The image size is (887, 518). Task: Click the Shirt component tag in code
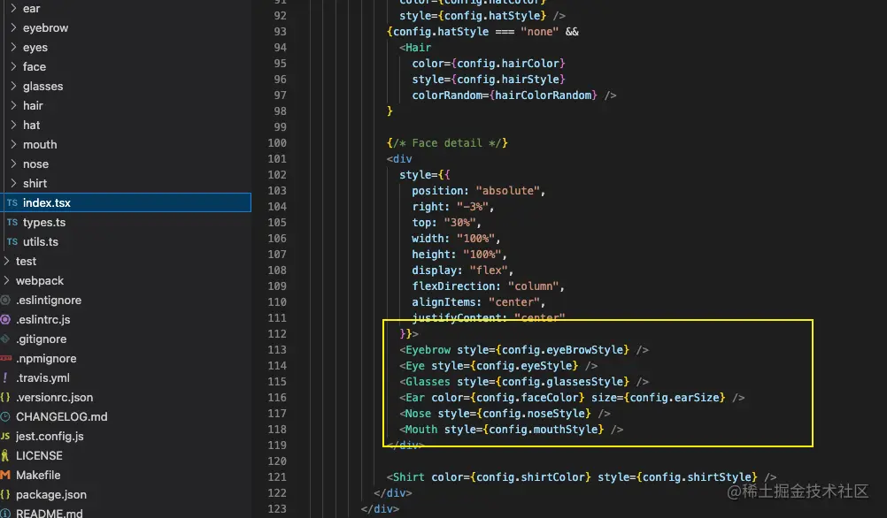coord(408,477)
